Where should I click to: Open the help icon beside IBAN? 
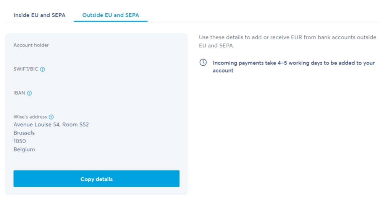pyautogui.click(x=29, y=93)
